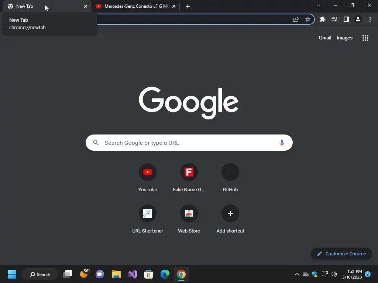Open the Windows Security tray icon
This screenshot has height=283, width=378.
pos(315,274)
